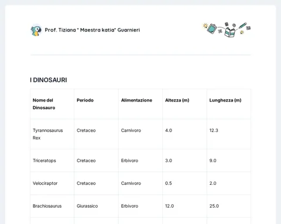Select the author name 'Prof. Tiziana Guarnieri'
Screen dimensions: 281x224
[92, 30]
